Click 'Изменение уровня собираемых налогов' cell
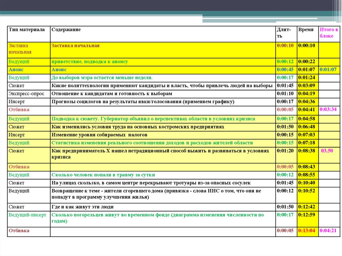 tap(99, 135)
